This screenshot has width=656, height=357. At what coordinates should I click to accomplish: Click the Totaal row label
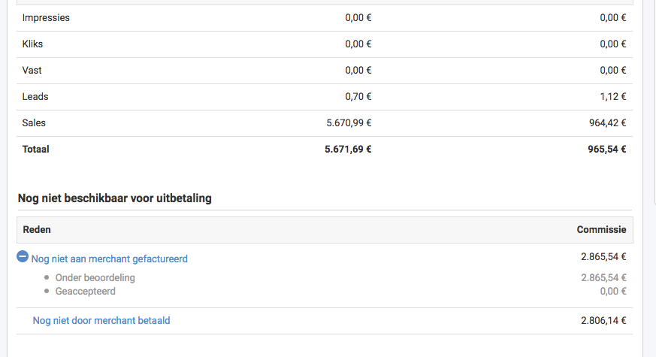35,150
